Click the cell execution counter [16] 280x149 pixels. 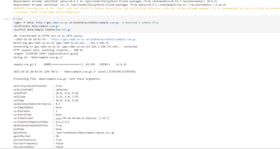tap(7, 19)
